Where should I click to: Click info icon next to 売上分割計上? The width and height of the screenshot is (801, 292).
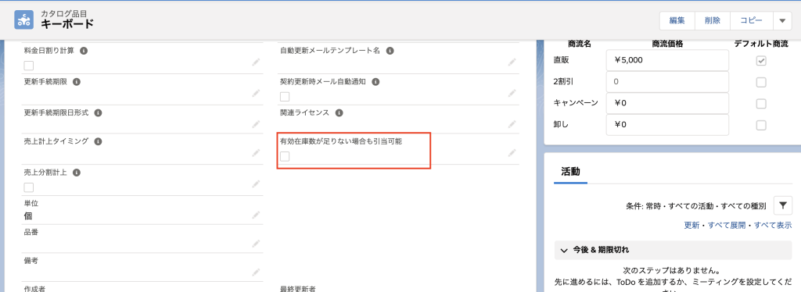point(77,173)
